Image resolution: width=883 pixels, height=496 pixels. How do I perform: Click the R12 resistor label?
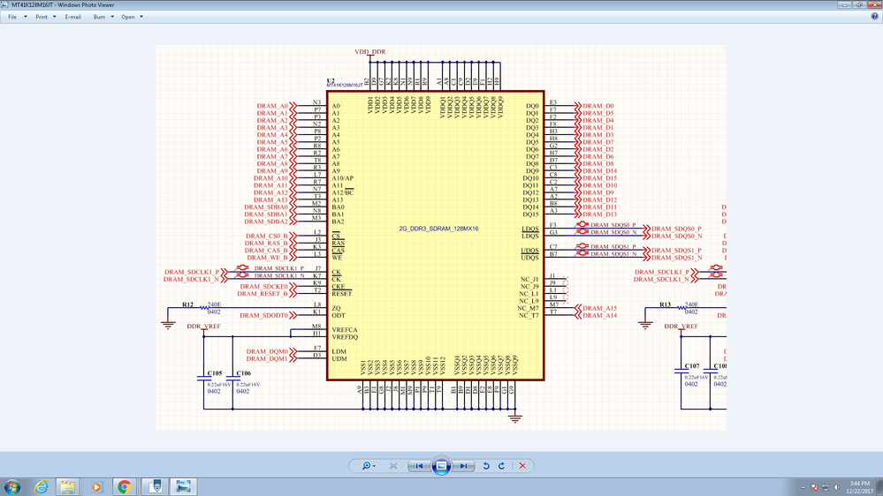pos(187,304)
